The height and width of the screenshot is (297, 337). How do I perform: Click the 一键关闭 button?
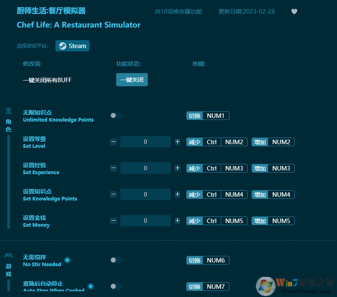(x=132, y=80)
